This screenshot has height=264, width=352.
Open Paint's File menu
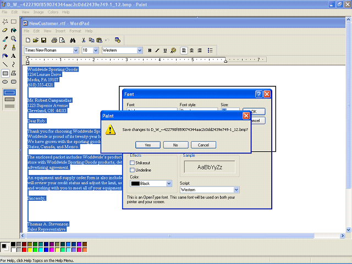click(x=4, y=12)
